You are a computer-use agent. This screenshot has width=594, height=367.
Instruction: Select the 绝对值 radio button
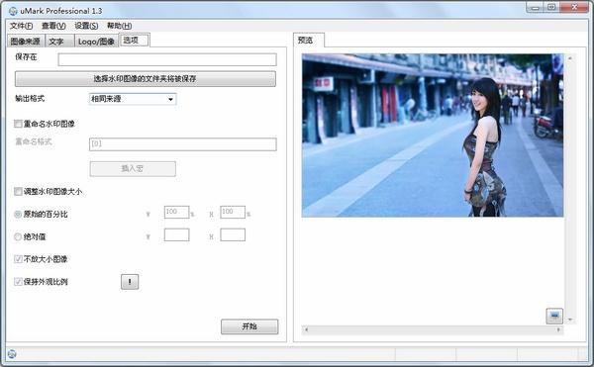pos(18,236)
